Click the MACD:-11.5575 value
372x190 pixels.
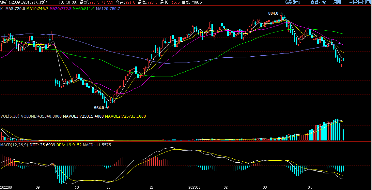point(97,144)
